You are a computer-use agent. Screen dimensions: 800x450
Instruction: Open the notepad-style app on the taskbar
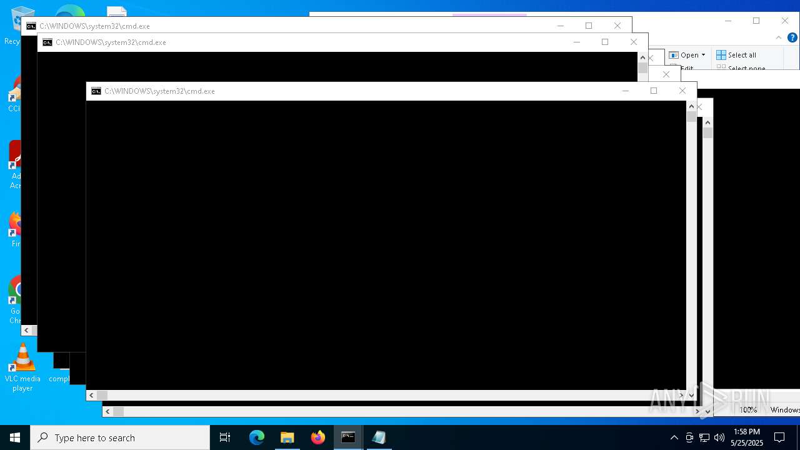pyautogui.click(x=379, y=437)
